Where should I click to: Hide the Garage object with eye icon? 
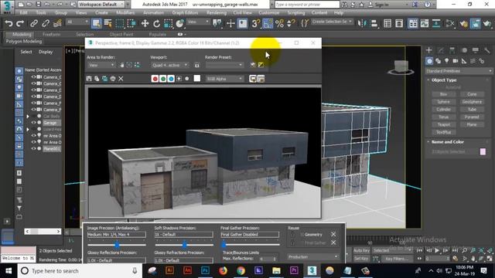pos(33,123)
